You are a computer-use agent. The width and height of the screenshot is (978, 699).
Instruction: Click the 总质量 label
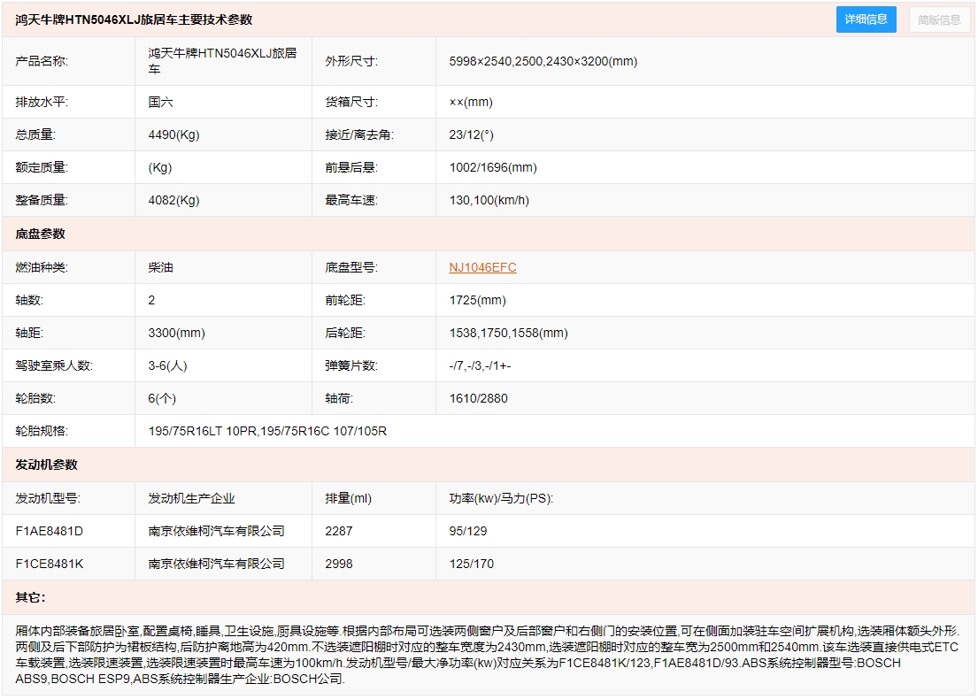coord(35,134)
